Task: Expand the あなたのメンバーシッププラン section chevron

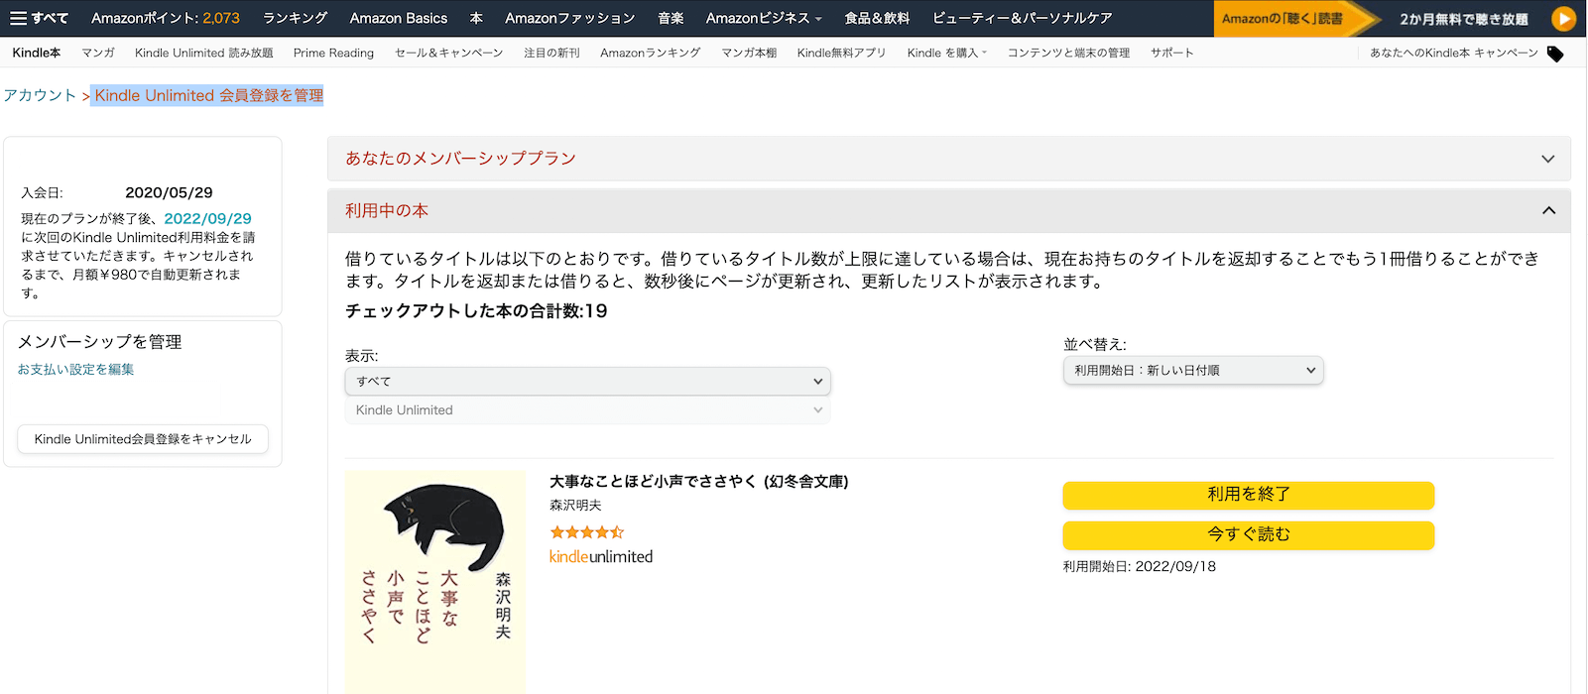Action: 1548,159
